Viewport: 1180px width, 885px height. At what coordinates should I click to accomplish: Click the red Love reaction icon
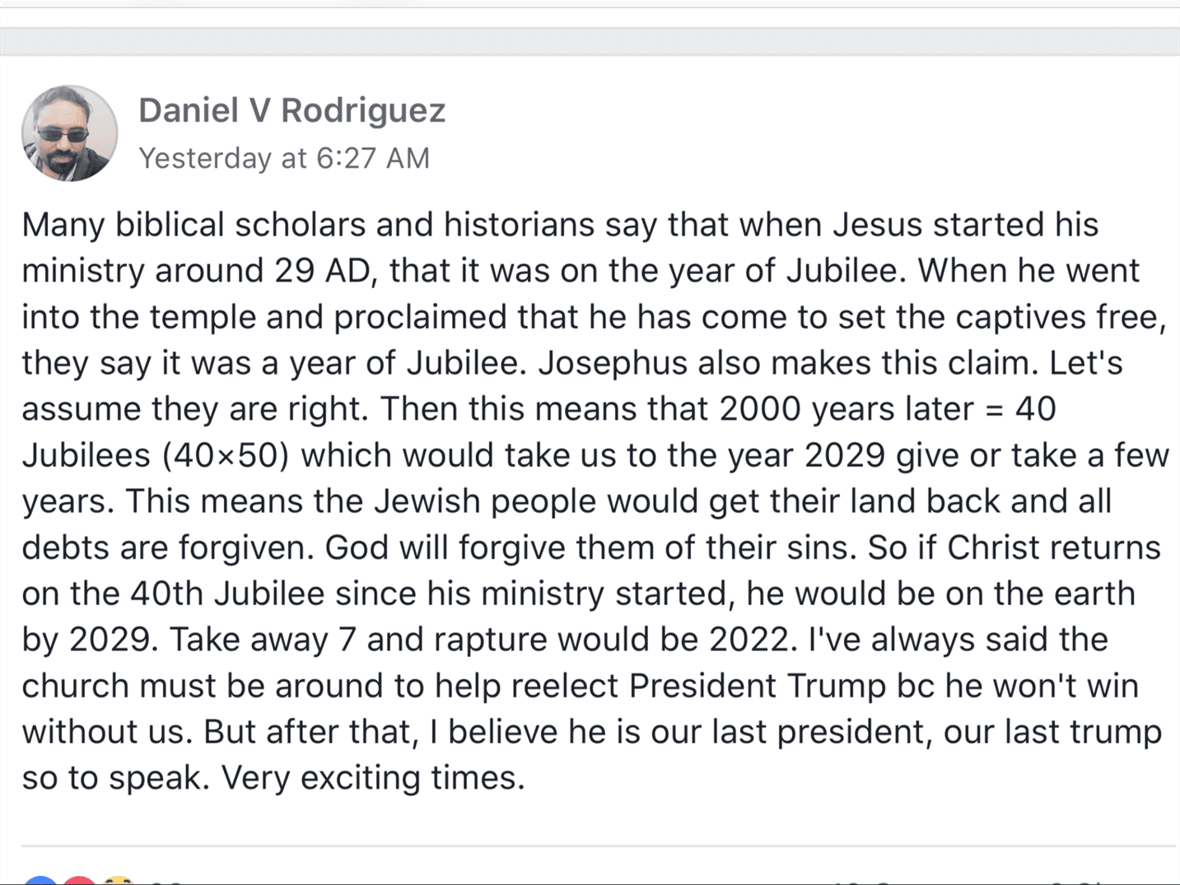click(x=79, y=880)
